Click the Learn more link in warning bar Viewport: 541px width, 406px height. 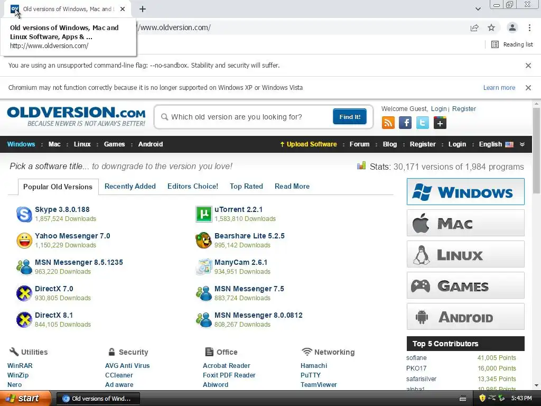click(499, 88)
